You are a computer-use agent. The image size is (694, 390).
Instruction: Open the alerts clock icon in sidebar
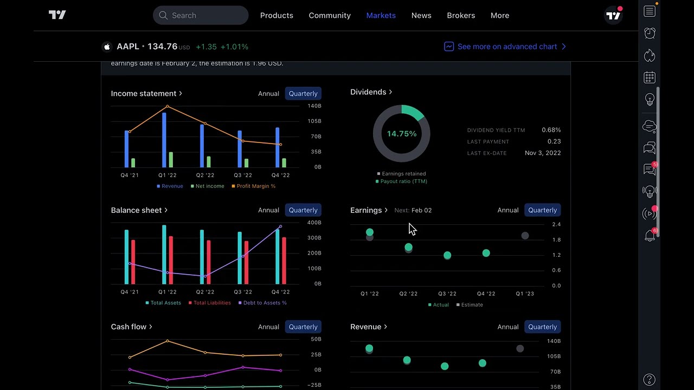pos(650,33)
